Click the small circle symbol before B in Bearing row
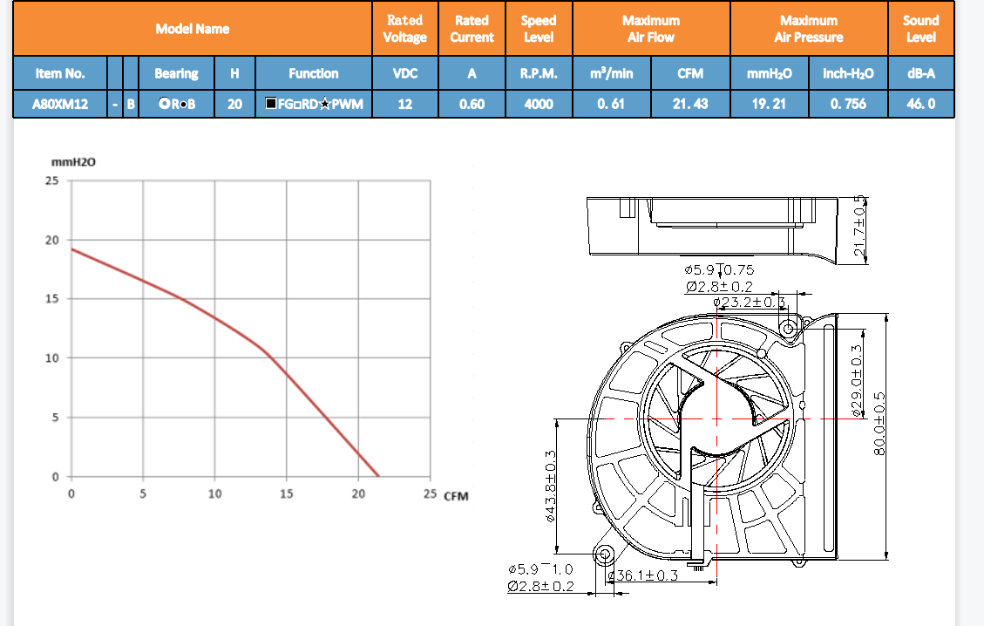Image resolution: width=984 pixels, height=626 pixels. (x=183, y=105)
